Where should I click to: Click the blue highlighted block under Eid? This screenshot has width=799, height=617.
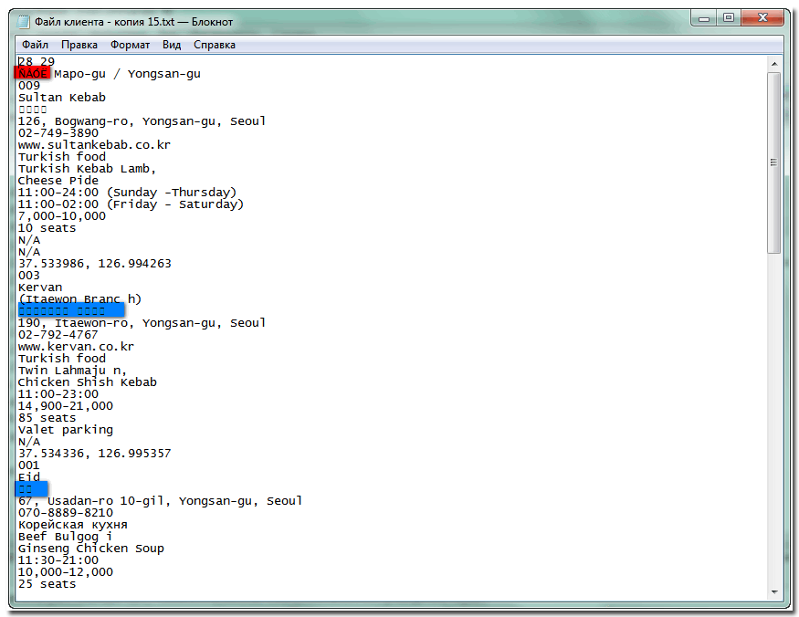click(x=31, y=488)
